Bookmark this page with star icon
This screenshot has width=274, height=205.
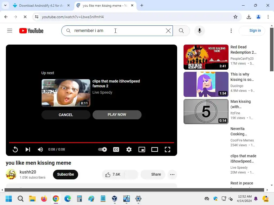(x=235, y=17)
